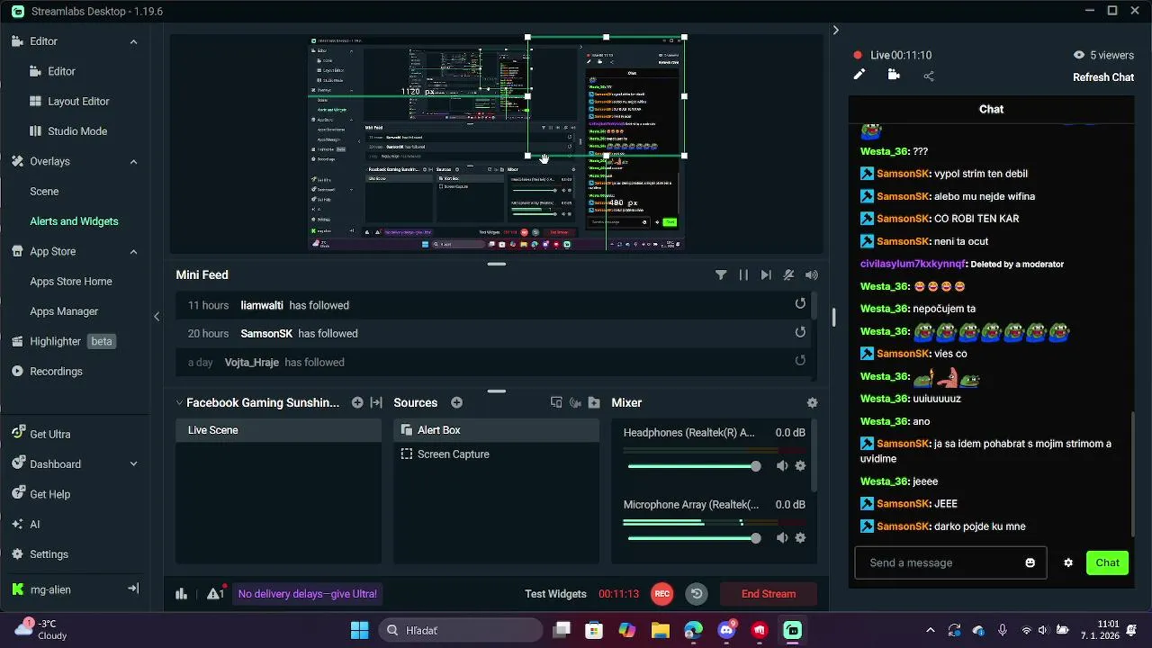This screenshot has width=1152, height=648.
Task: Click End Stream
Action: pyautogui.click(x=769, y=594)
